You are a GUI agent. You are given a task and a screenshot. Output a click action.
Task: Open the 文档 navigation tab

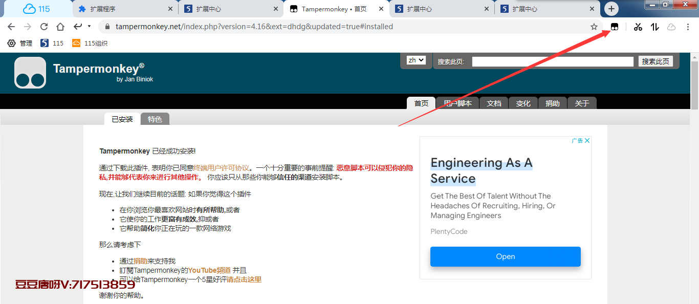click(x=494, y=103)
